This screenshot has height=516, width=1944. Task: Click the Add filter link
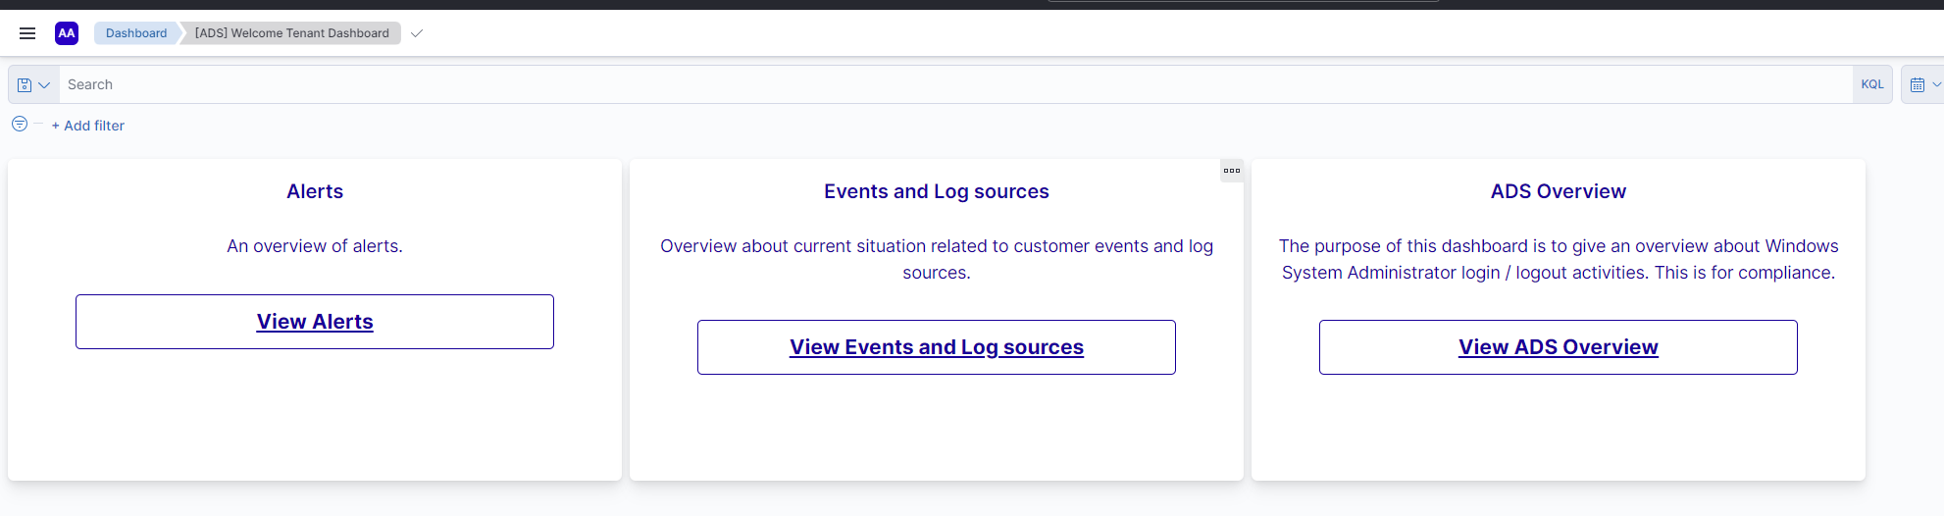point(88,126)
